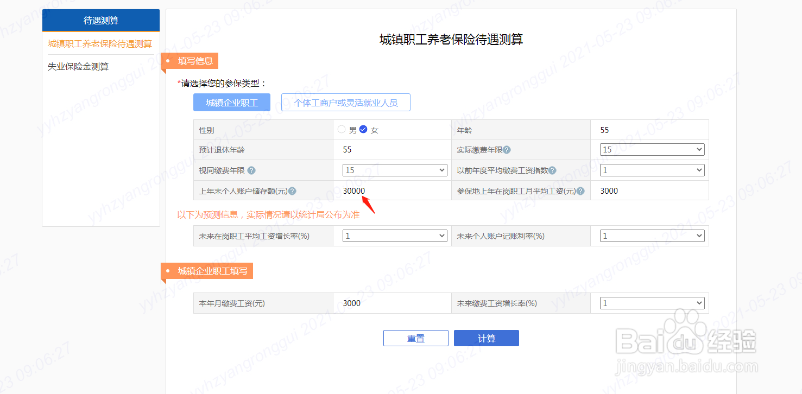
Task: Show help for 上年末个人账户储存额(元)
Action: 292,191
